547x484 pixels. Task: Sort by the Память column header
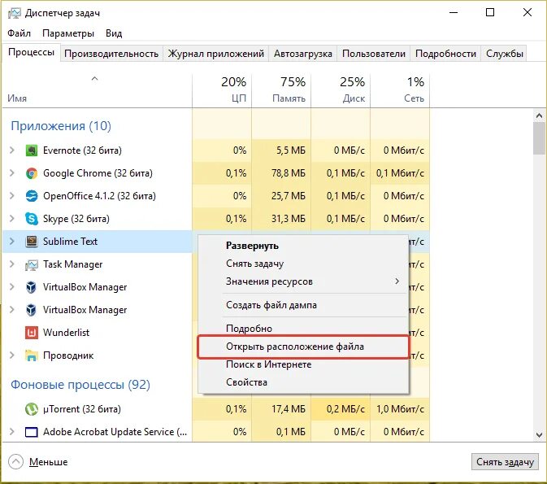coord(281,89)
